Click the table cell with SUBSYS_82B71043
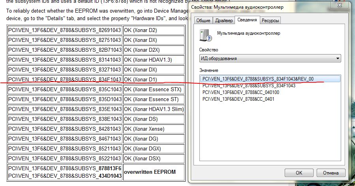The image size is (355, 186). tap(65, 50)
